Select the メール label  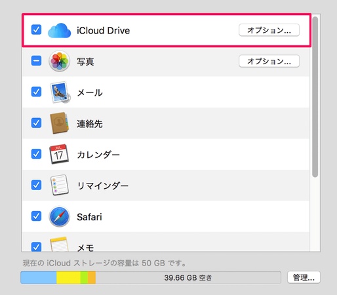pyautogui.click(x=90, y=92)
